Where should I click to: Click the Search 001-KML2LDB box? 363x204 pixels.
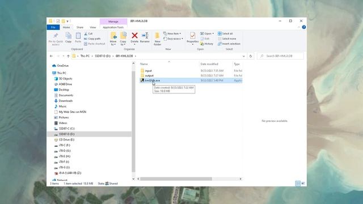tap(280, 56)
